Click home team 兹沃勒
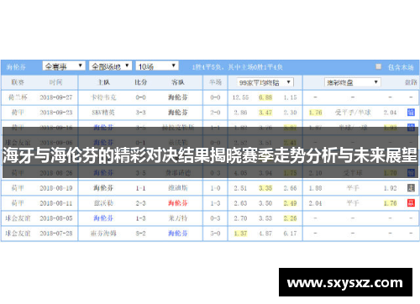This screenshot has width=420, height=304. pyautogui.click(x=103, y=203)
